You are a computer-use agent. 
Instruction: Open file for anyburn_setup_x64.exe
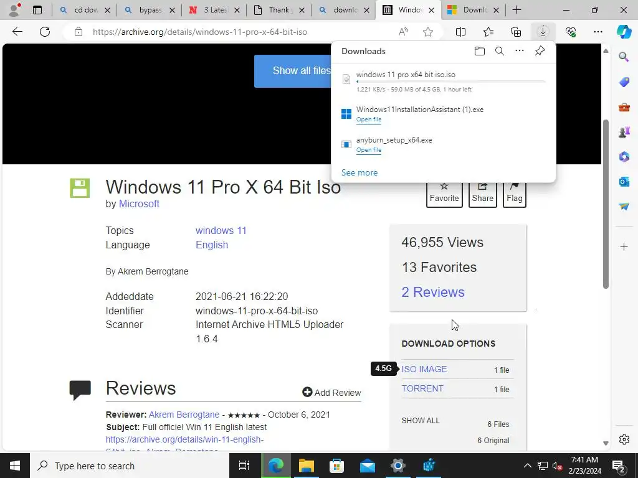tap(369, 150)
